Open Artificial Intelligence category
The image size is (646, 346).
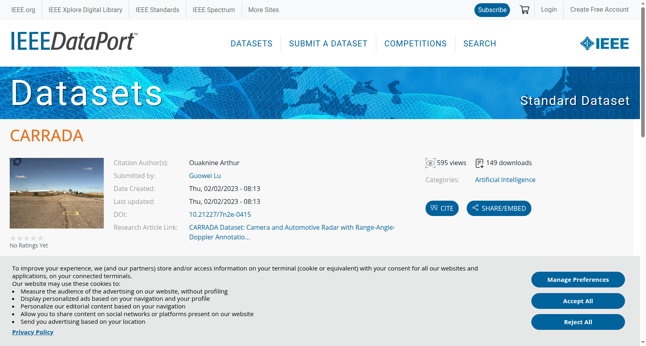tap(505, 180)
